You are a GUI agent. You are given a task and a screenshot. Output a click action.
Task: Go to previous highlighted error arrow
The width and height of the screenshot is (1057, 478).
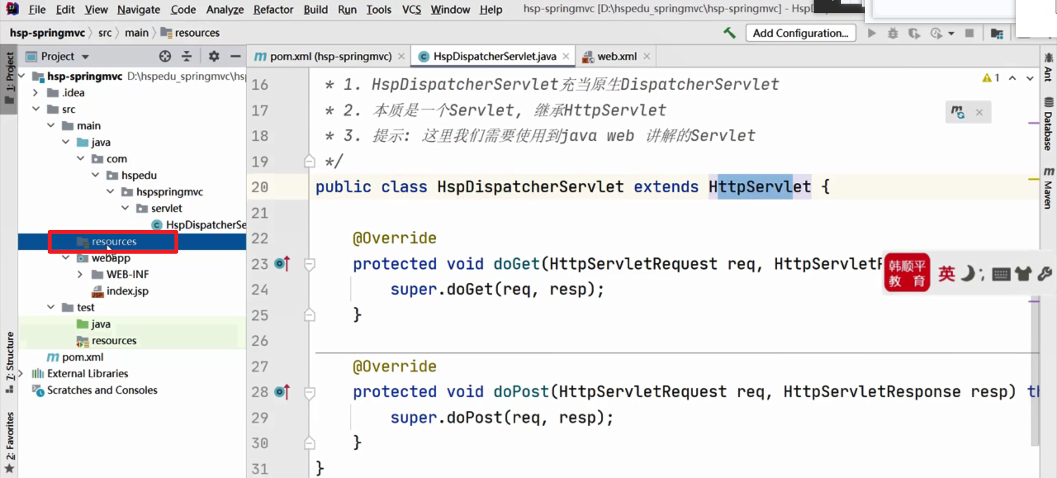[1012, 78]
